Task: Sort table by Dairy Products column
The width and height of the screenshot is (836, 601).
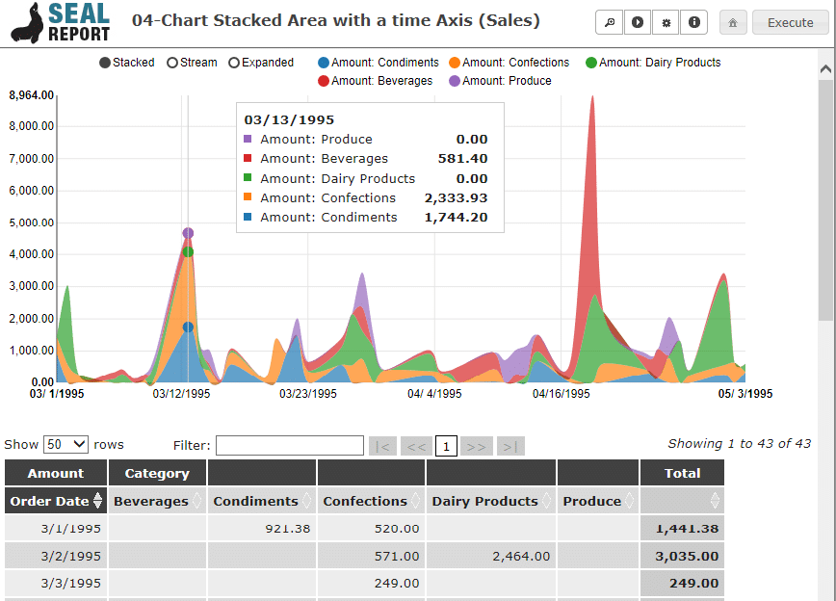Action: (x=490, y=501)
